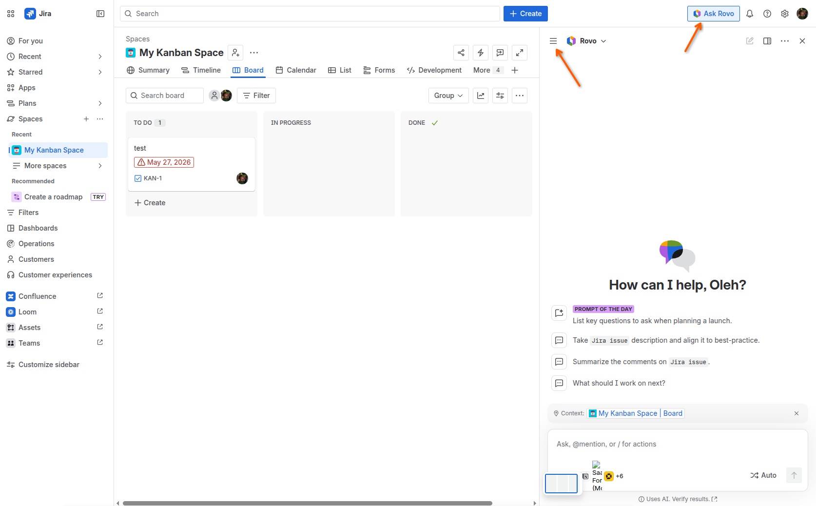Filter by the unassigned avatar
The width and height of the screenshot is (816, 506).
pyautogui.click(x=214, y=96)
